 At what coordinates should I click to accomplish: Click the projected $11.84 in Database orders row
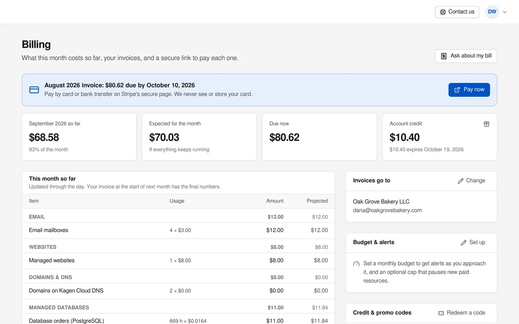coord(319,321)
